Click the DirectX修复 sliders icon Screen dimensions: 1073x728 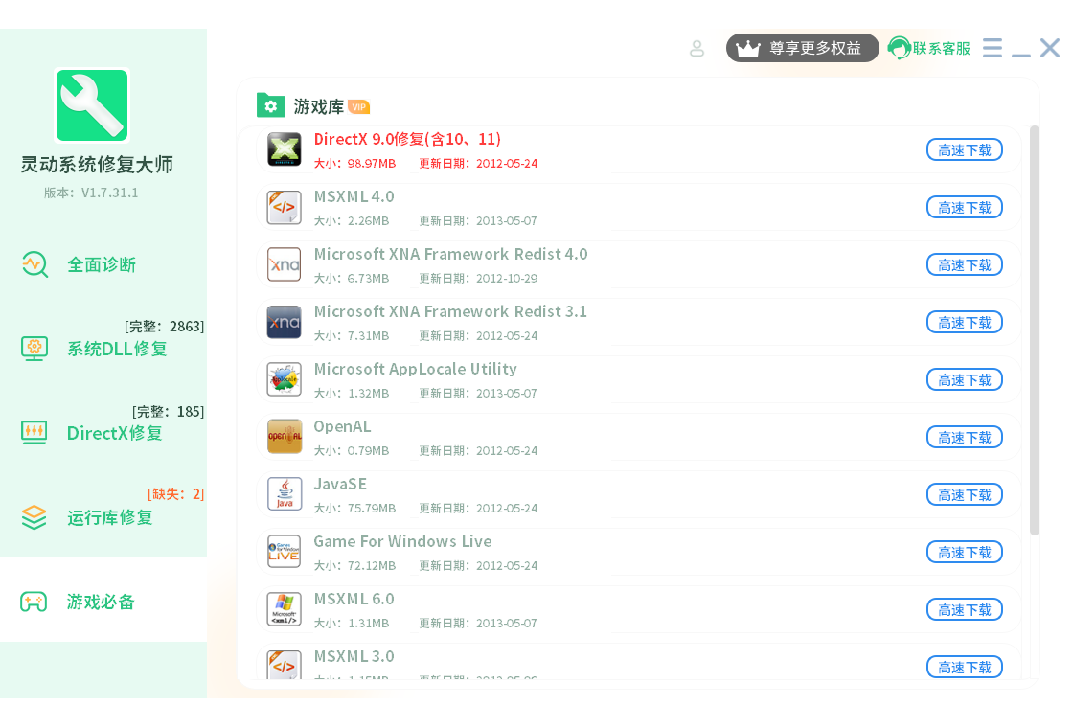click(x=34, y=432)
